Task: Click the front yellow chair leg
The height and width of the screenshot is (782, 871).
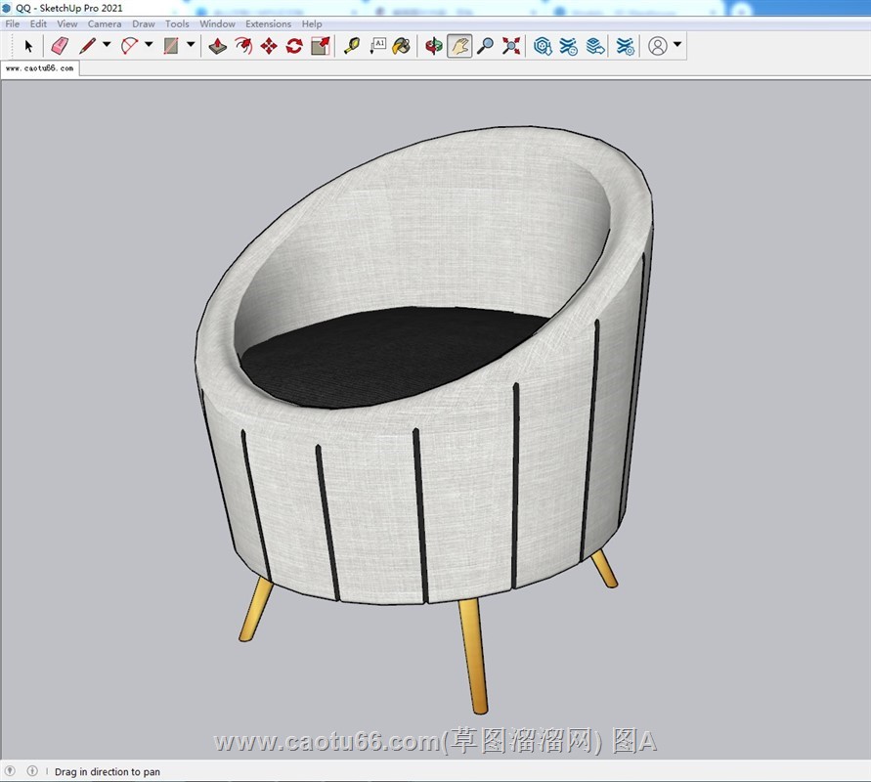Action: [x=473, y=656]
